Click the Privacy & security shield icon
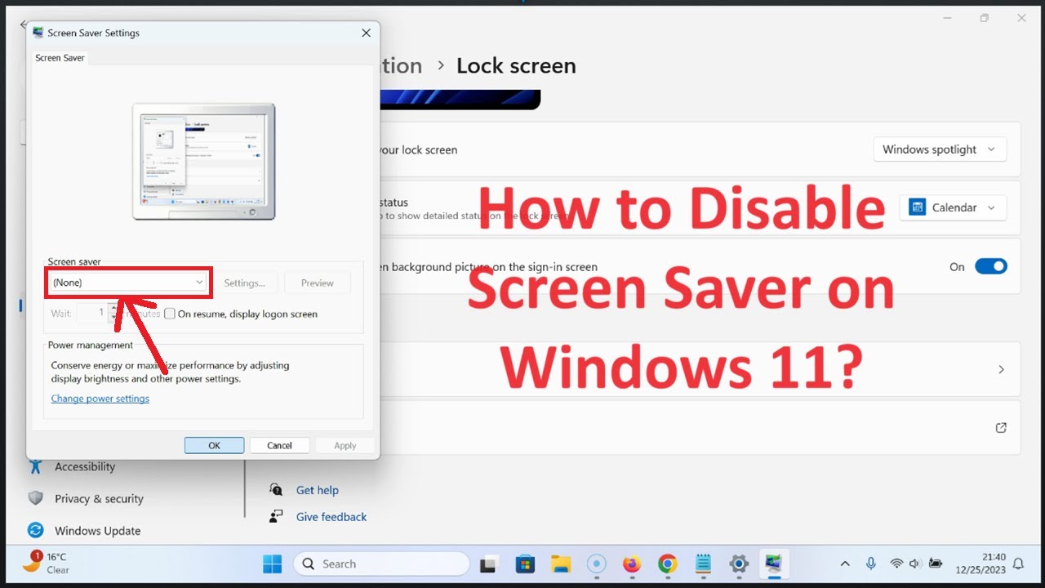1045x588 pixels. (35, 498)
